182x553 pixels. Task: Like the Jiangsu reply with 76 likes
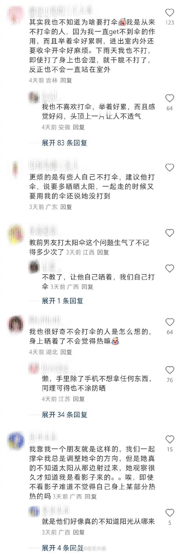tap(170, 370)
